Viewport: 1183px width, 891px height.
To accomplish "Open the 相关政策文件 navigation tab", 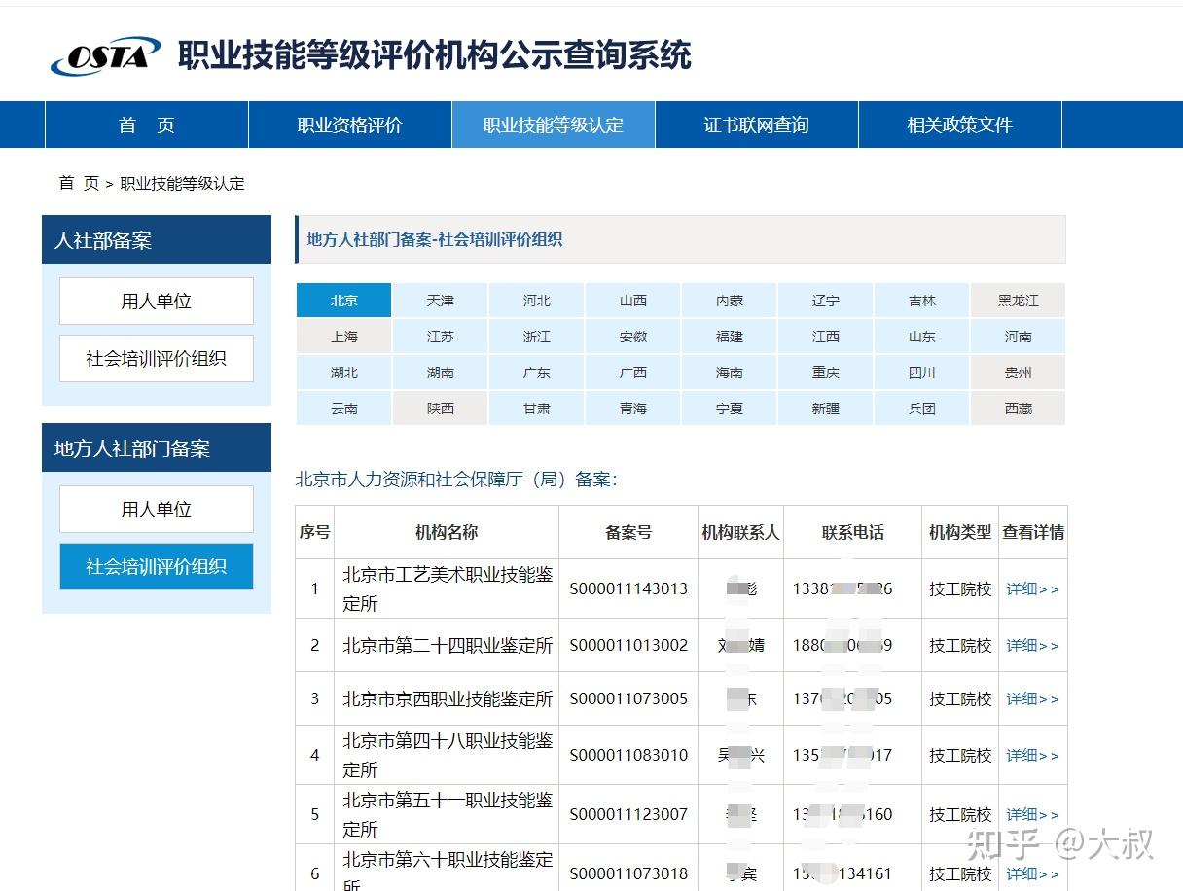I will pyautogui.click(x=960, y=125).
